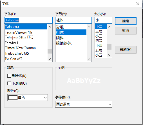Image resolution: width=143 pixels, height=125 pixels.
Task: Select Tempus Sans ITC font
Action: click(x=26, y=37)
